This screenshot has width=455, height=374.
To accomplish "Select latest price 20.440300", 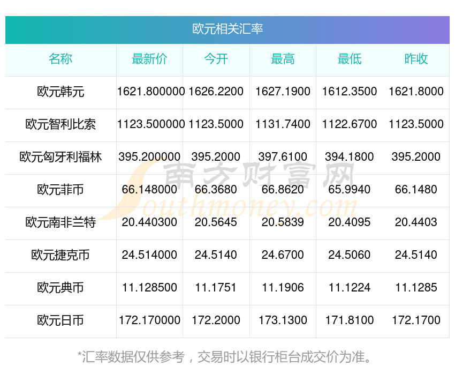I will click(x=149, y=222).
